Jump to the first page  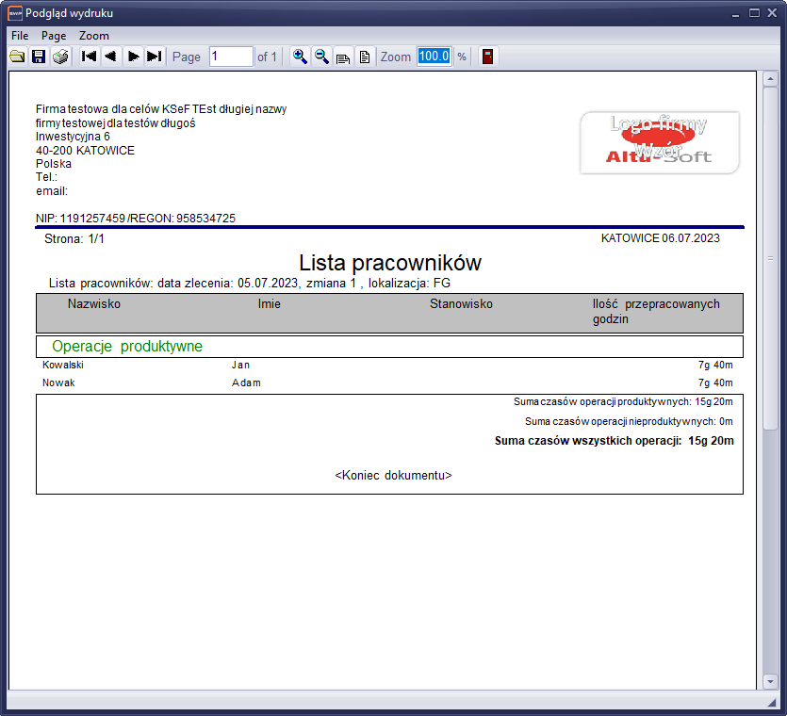(x=90, y=57)
